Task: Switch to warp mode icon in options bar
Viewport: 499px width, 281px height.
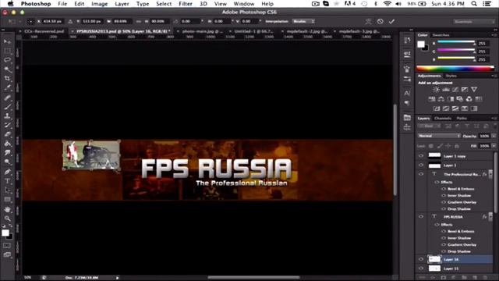Action: pyautogui.click(x=369, y=21)
